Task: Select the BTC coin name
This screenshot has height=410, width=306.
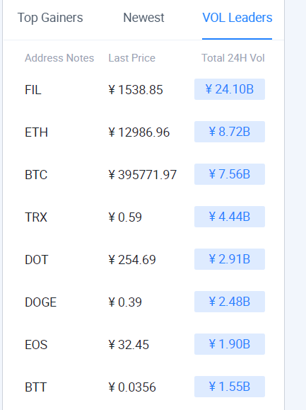Action: coord(36,175)
